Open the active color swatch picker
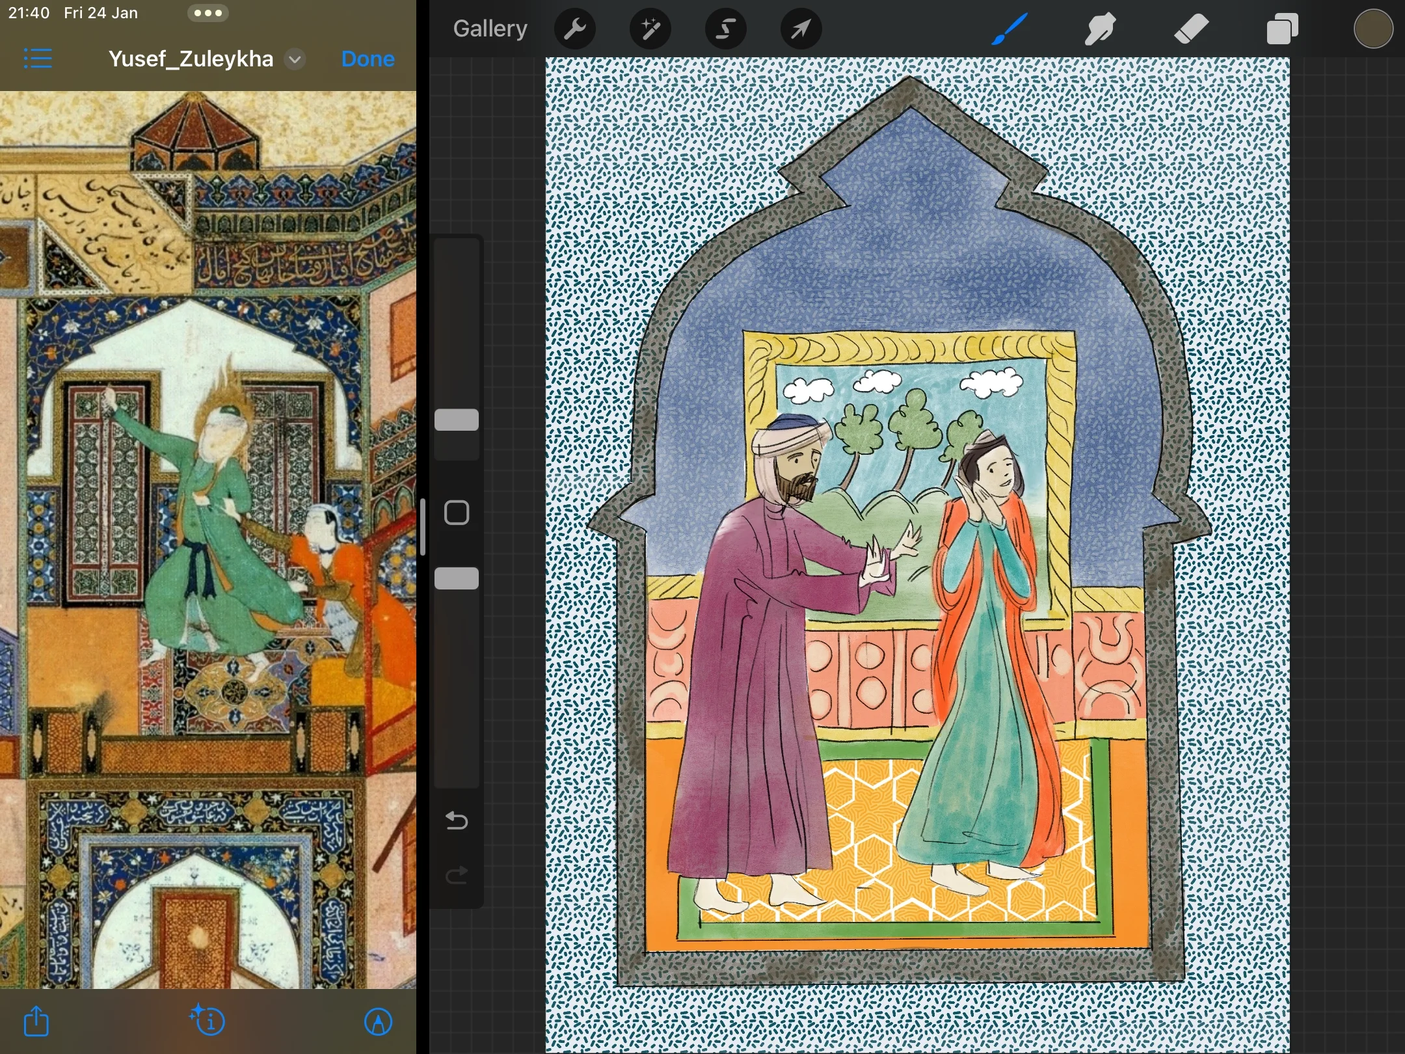Screen dimensions: 1405x1054 (x=1373, y=29)
